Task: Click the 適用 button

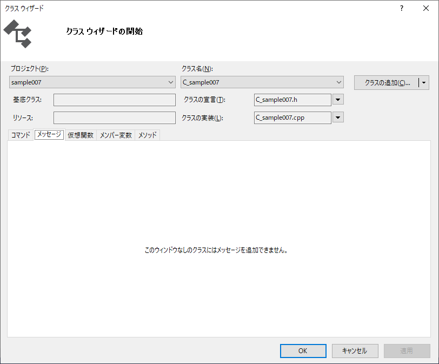Action: click(407, 350)
